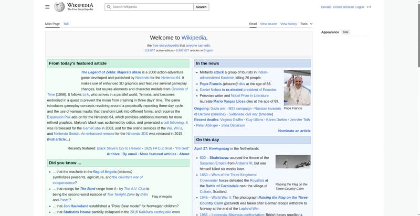Open the Talk tab
The width and height of the screenshot is (420, 216).
pyautogui.click(x=66, y=24)
